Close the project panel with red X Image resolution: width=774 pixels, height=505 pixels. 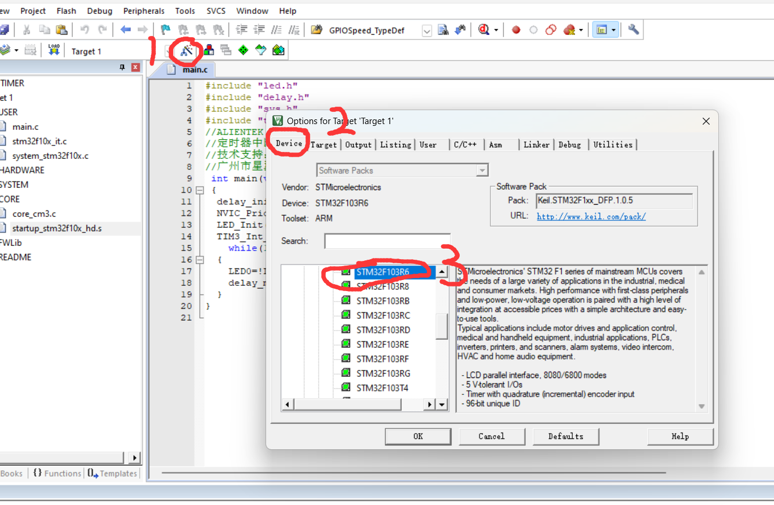pyautogui.click(x=136, y=67)
